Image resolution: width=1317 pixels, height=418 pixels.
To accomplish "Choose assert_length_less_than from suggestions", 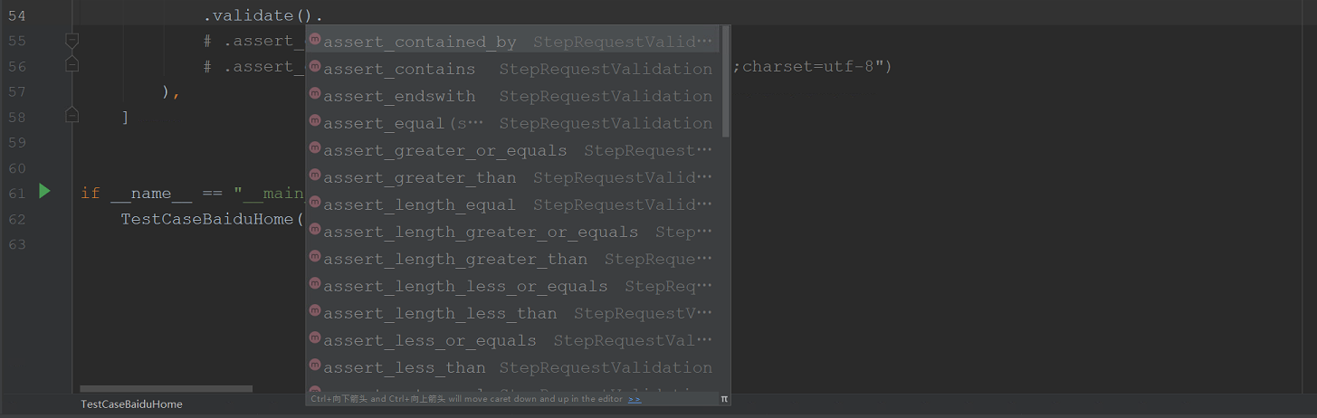I will click(512, 313).
